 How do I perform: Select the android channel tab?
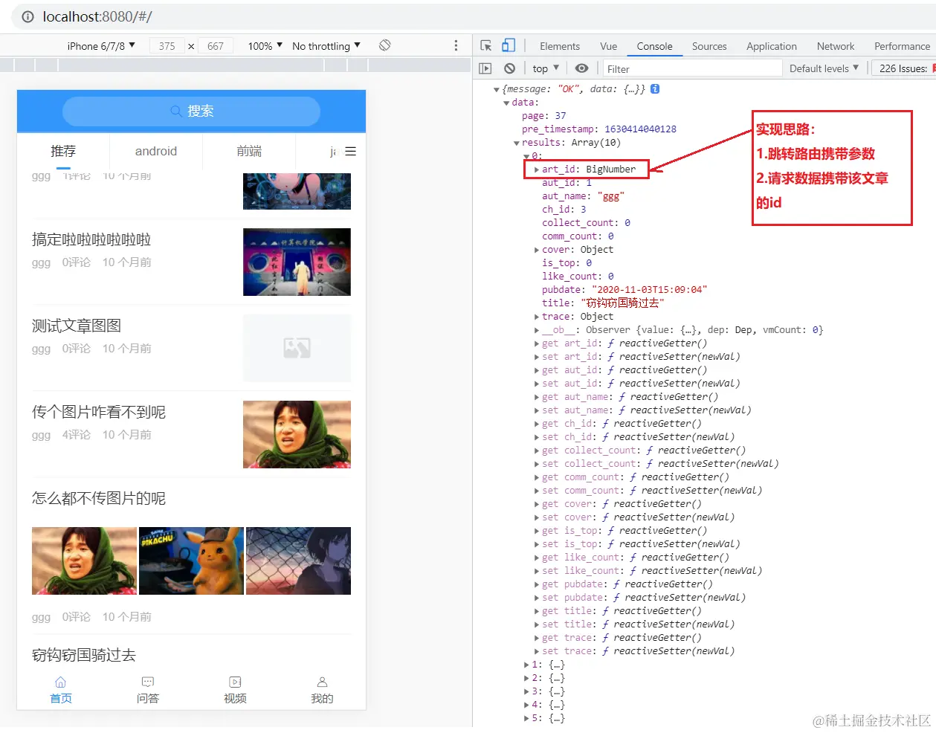pos(156,152)
